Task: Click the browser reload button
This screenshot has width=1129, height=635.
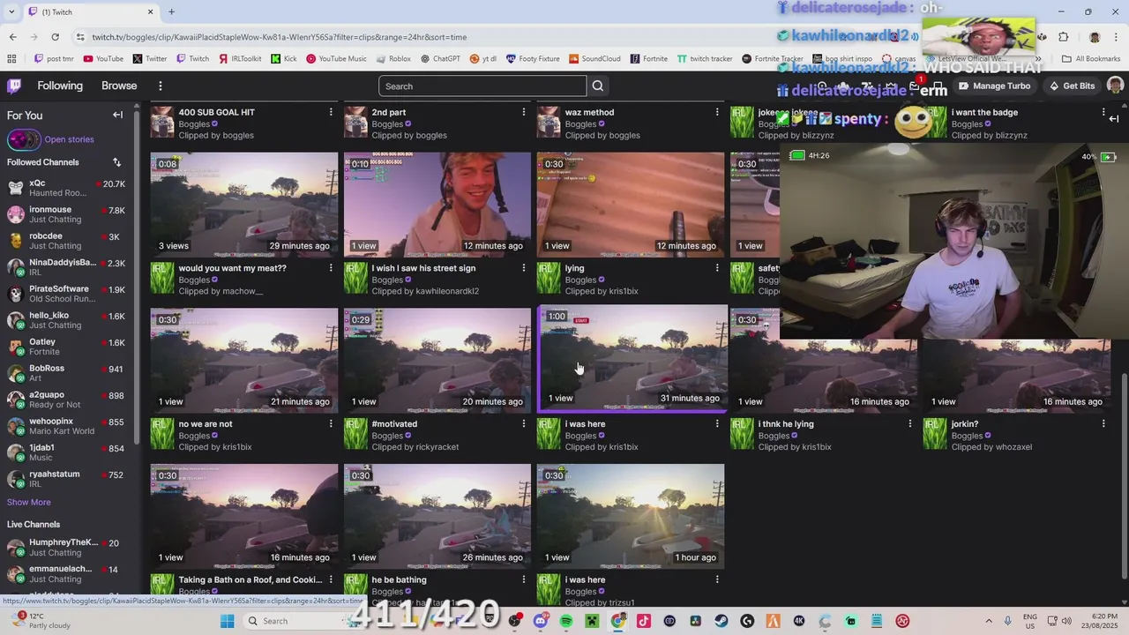Action: 55,37
